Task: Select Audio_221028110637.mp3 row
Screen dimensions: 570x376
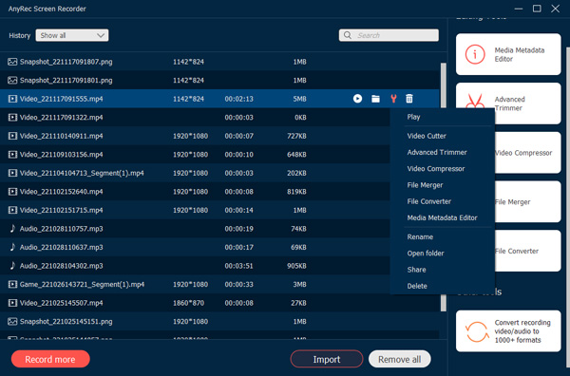Action: (195, 247)
